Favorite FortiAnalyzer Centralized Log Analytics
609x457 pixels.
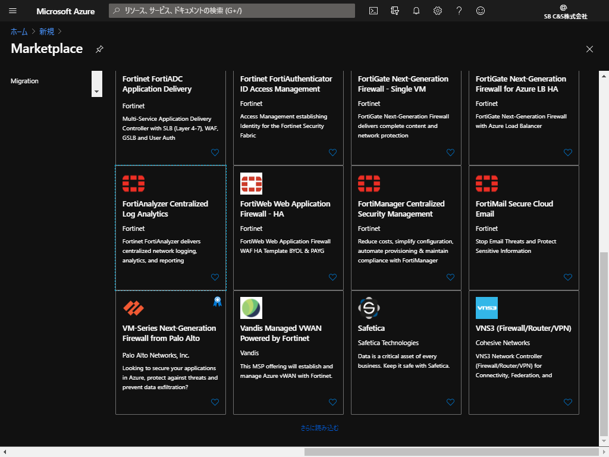(x=215, y=277)
